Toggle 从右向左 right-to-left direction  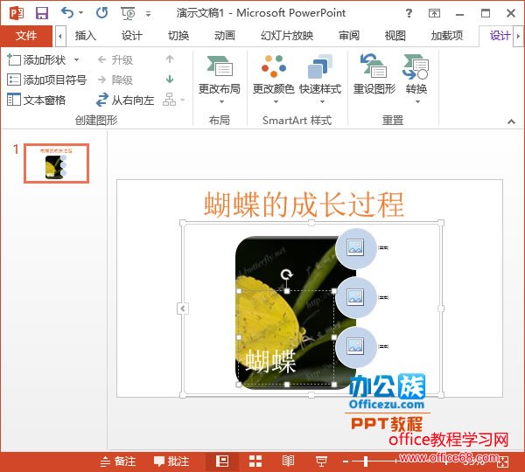point(125,100)
